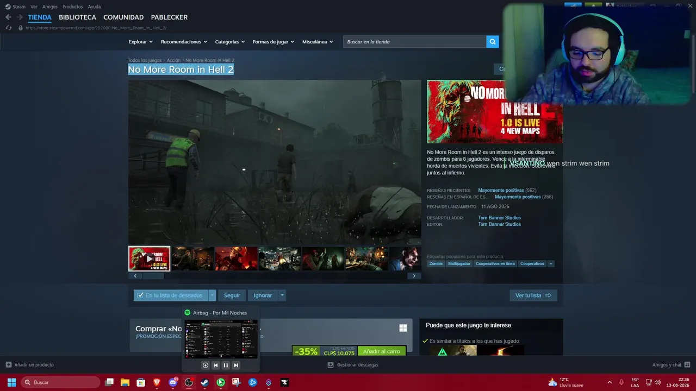Open the Productos menu
The image size is (696, 391).
73,7
